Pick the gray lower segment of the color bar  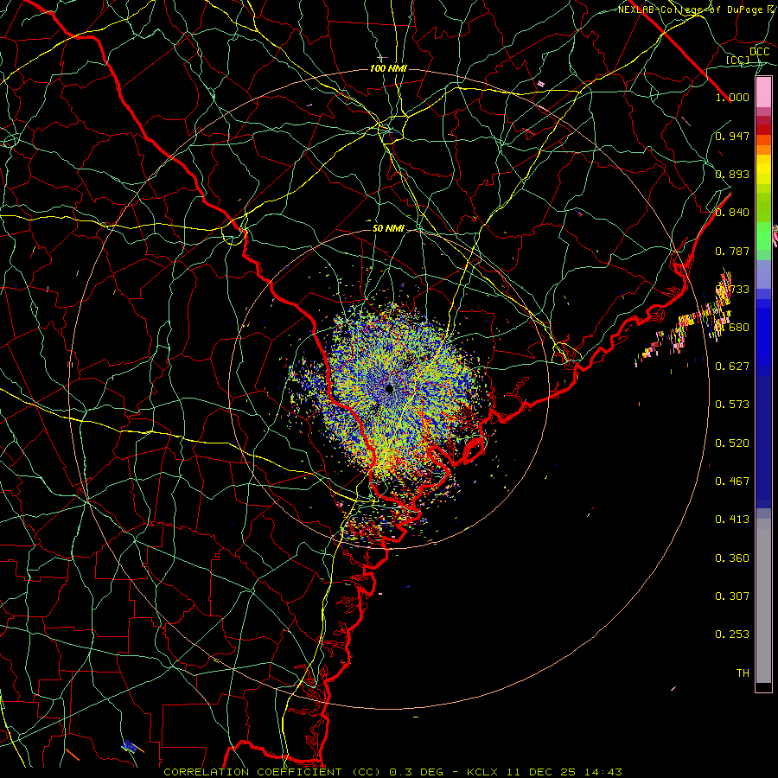point(763,601)
